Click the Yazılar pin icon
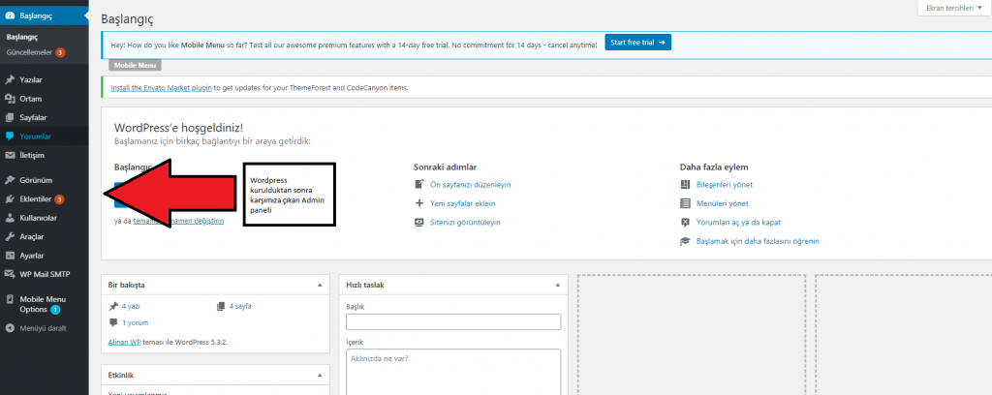Image resolution: width=992 pixels, height=395 pixels. point(10,79)
